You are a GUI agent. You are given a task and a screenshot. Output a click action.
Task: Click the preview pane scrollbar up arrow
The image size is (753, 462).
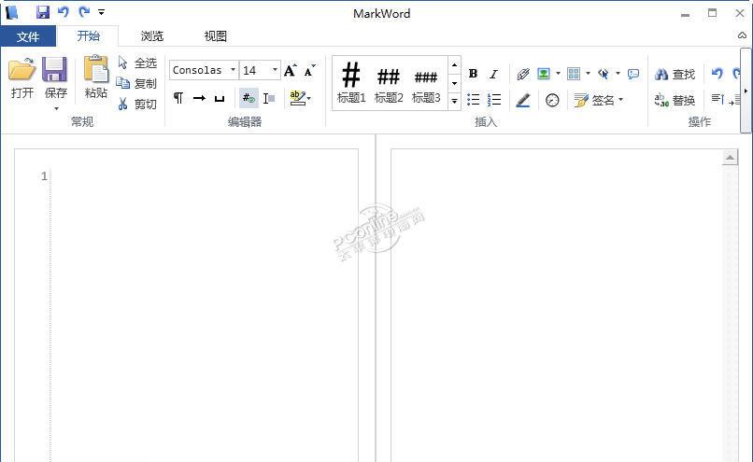[x=730, y=158]
